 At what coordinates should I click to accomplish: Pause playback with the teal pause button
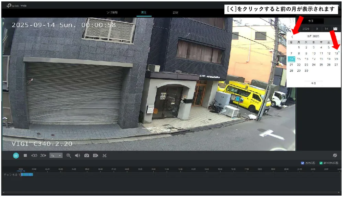16,156
